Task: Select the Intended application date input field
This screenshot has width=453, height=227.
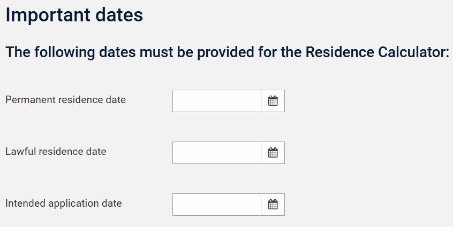Action: [216, 205]
